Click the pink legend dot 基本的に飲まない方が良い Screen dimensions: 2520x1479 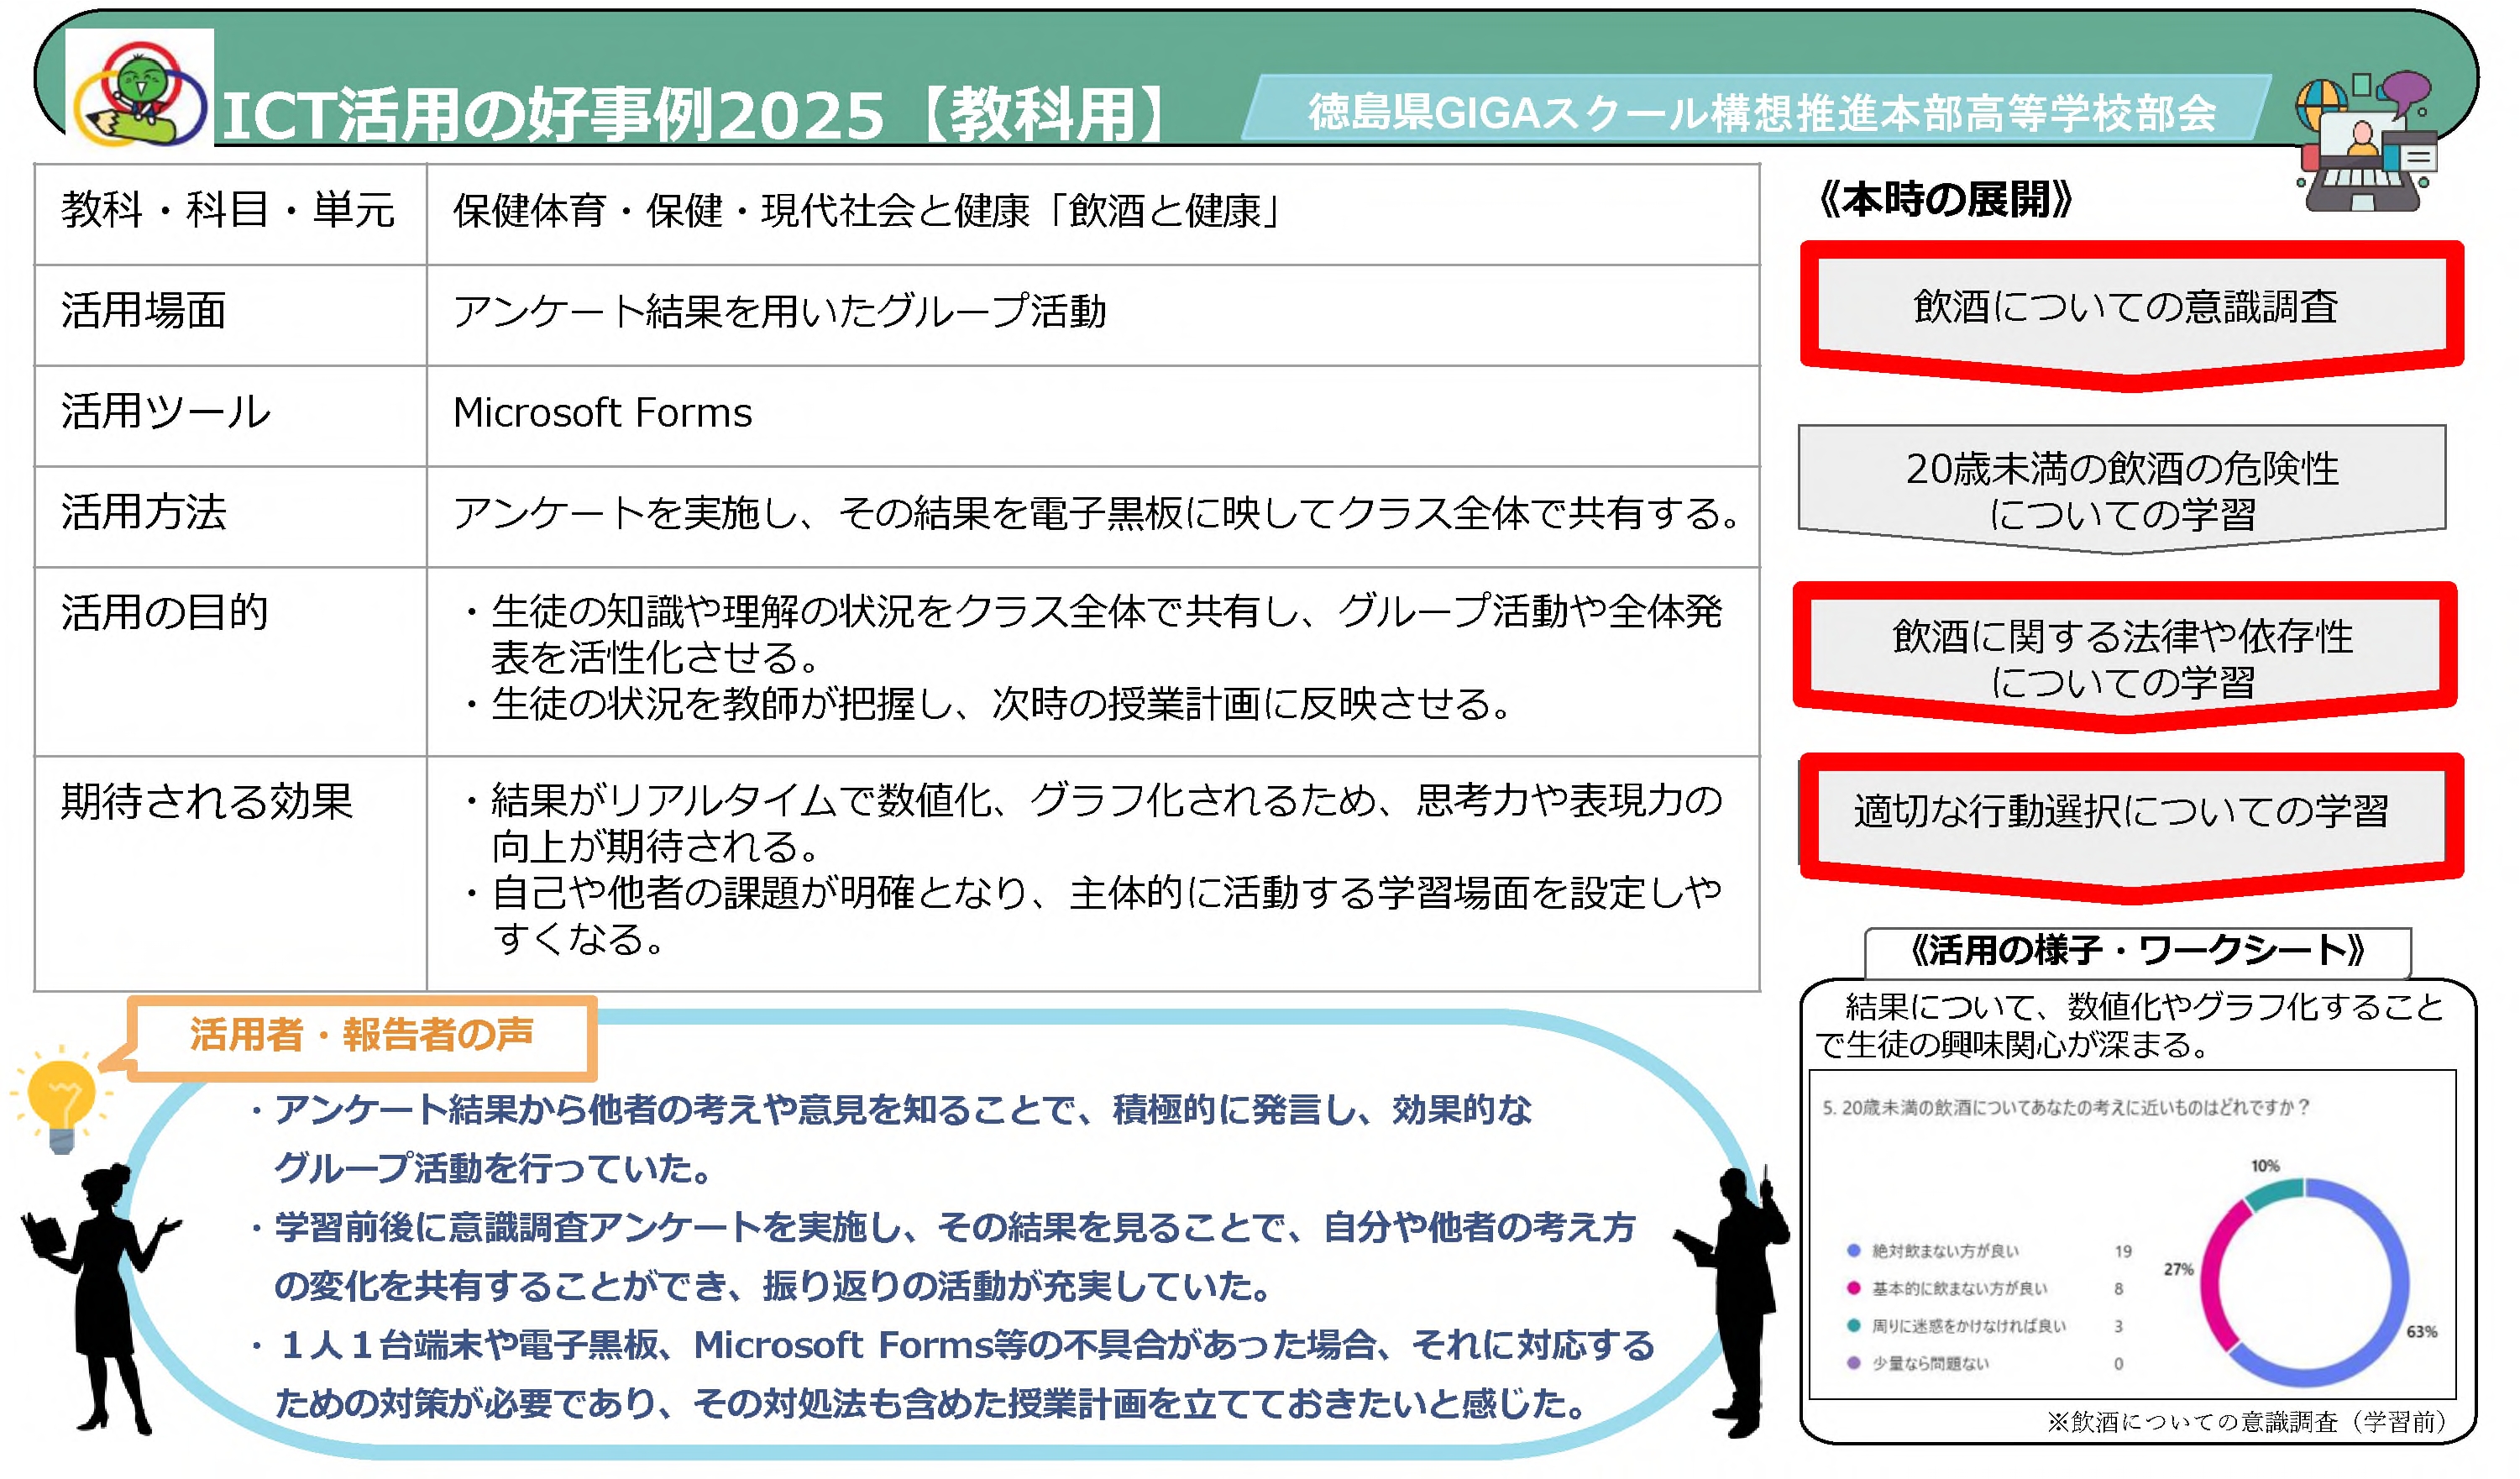[1853, 1288]
